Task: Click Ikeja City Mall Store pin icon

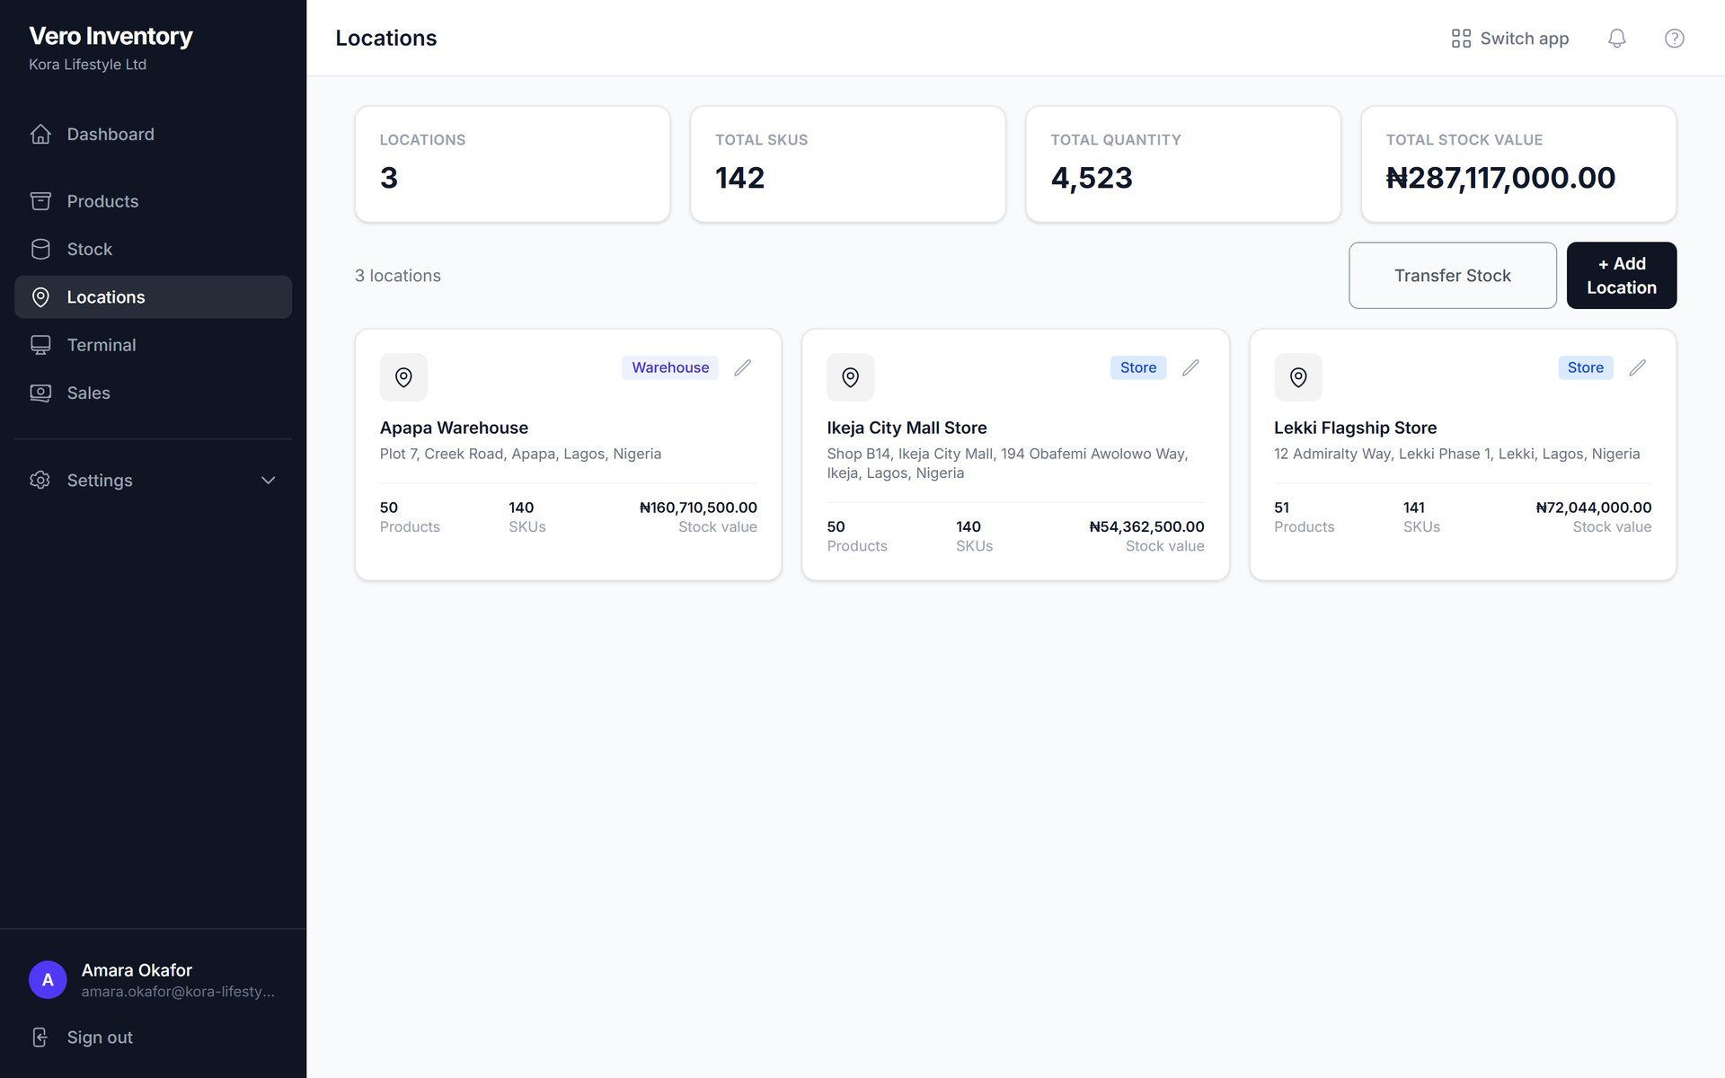Action: tap(850, 377)
